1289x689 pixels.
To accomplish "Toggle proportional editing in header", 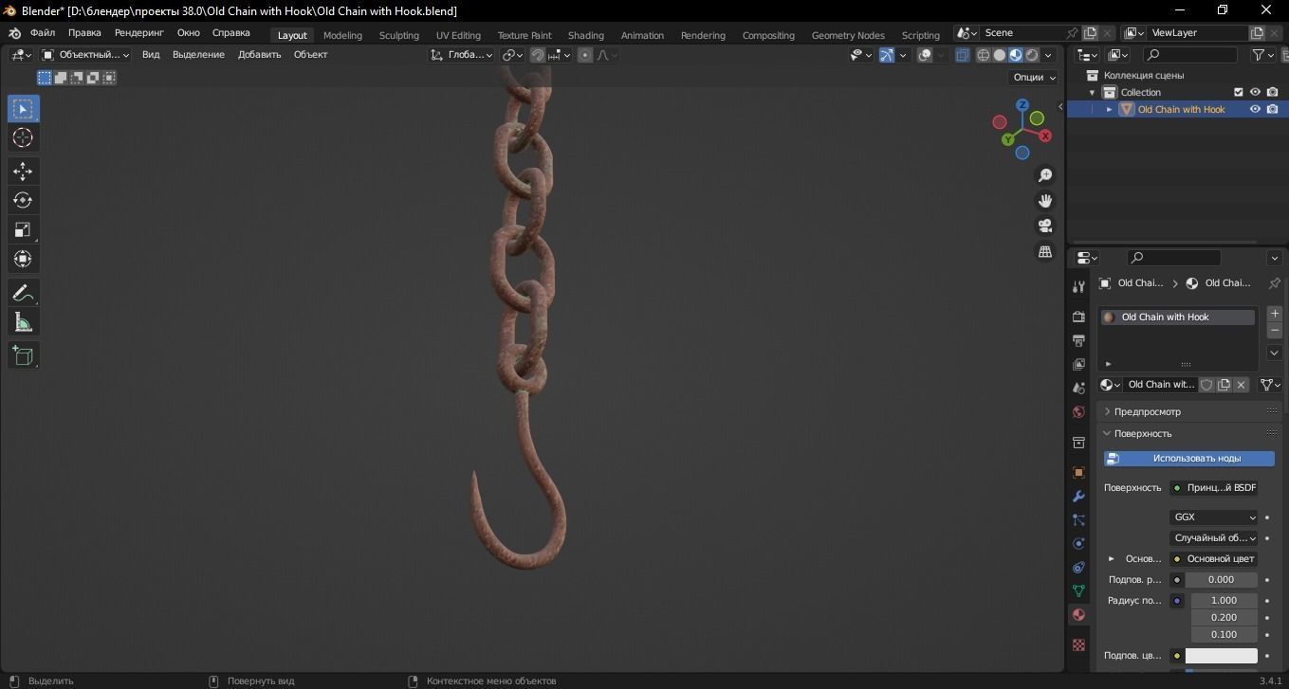I will [585, 55].
